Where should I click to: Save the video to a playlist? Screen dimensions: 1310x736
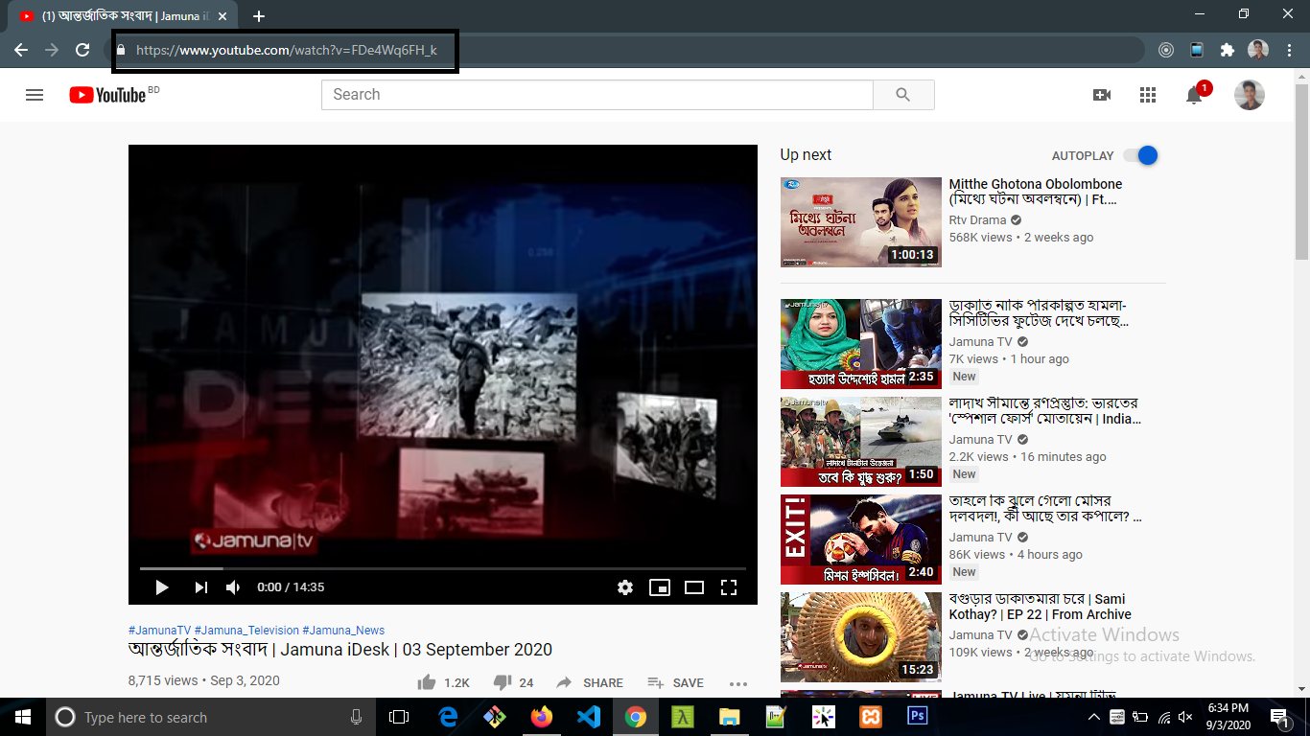pyautogui.click(x=676, y=682)
